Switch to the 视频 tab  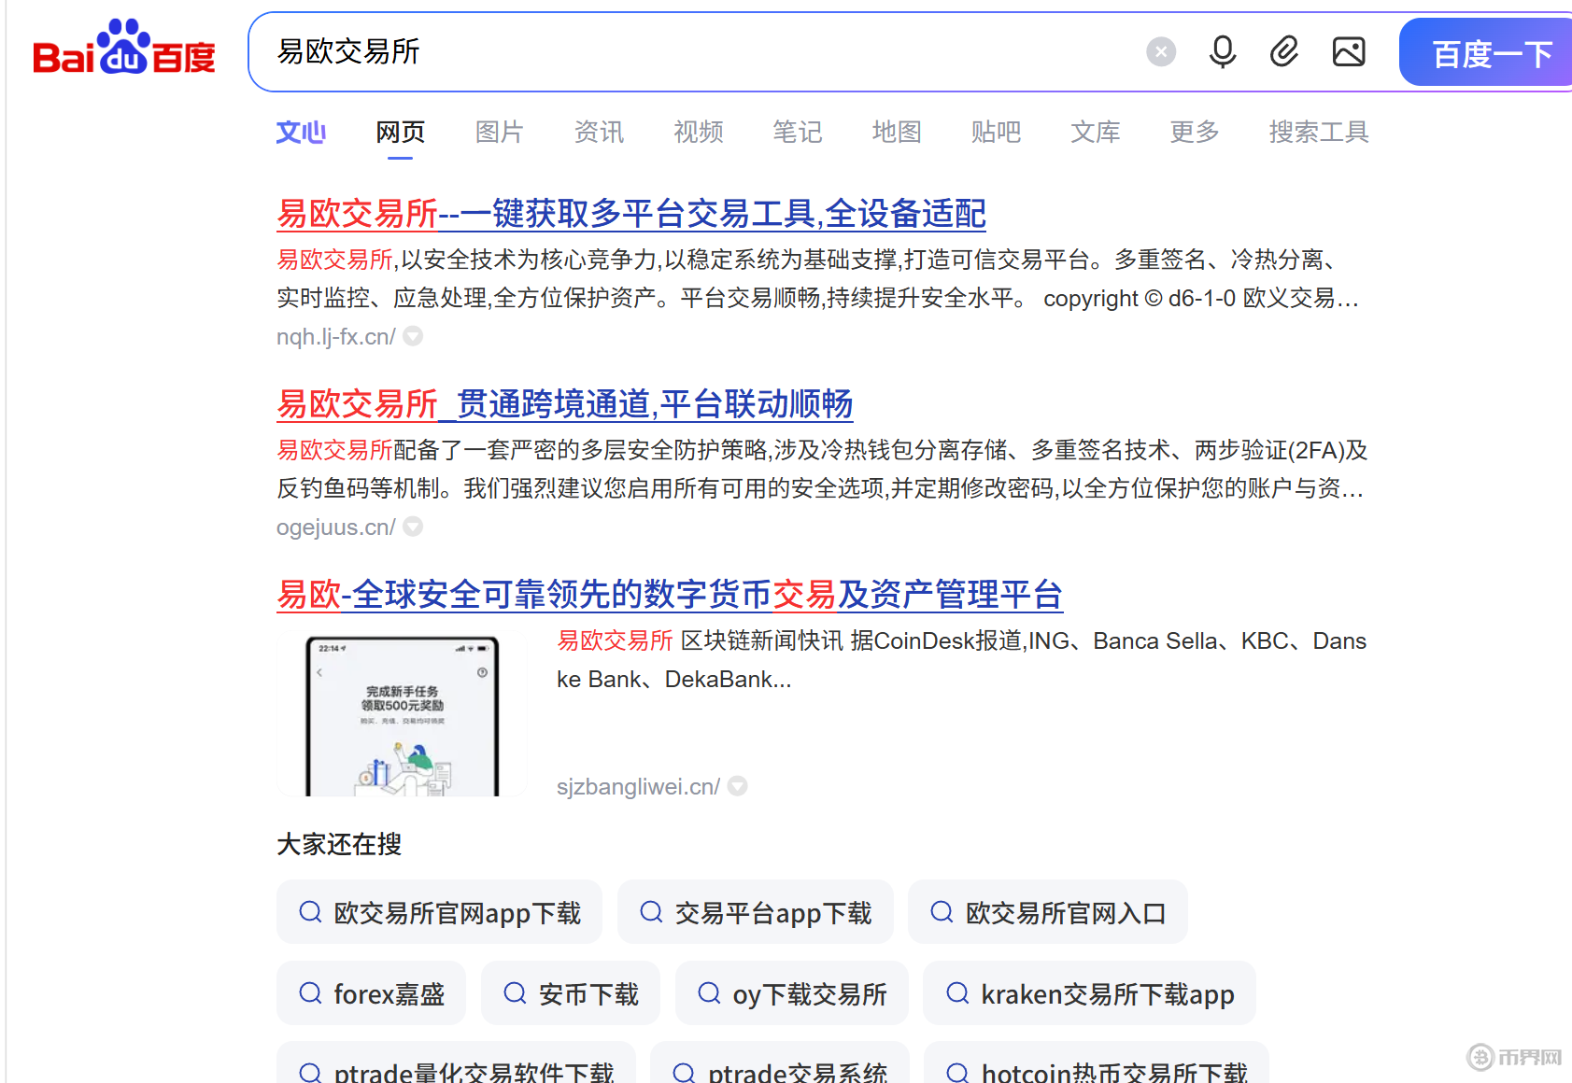pos(699,132)
